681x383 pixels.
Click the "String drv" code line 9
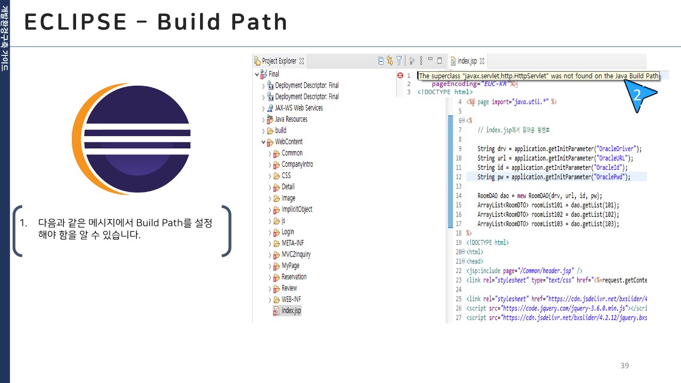(x=560, y=149)
